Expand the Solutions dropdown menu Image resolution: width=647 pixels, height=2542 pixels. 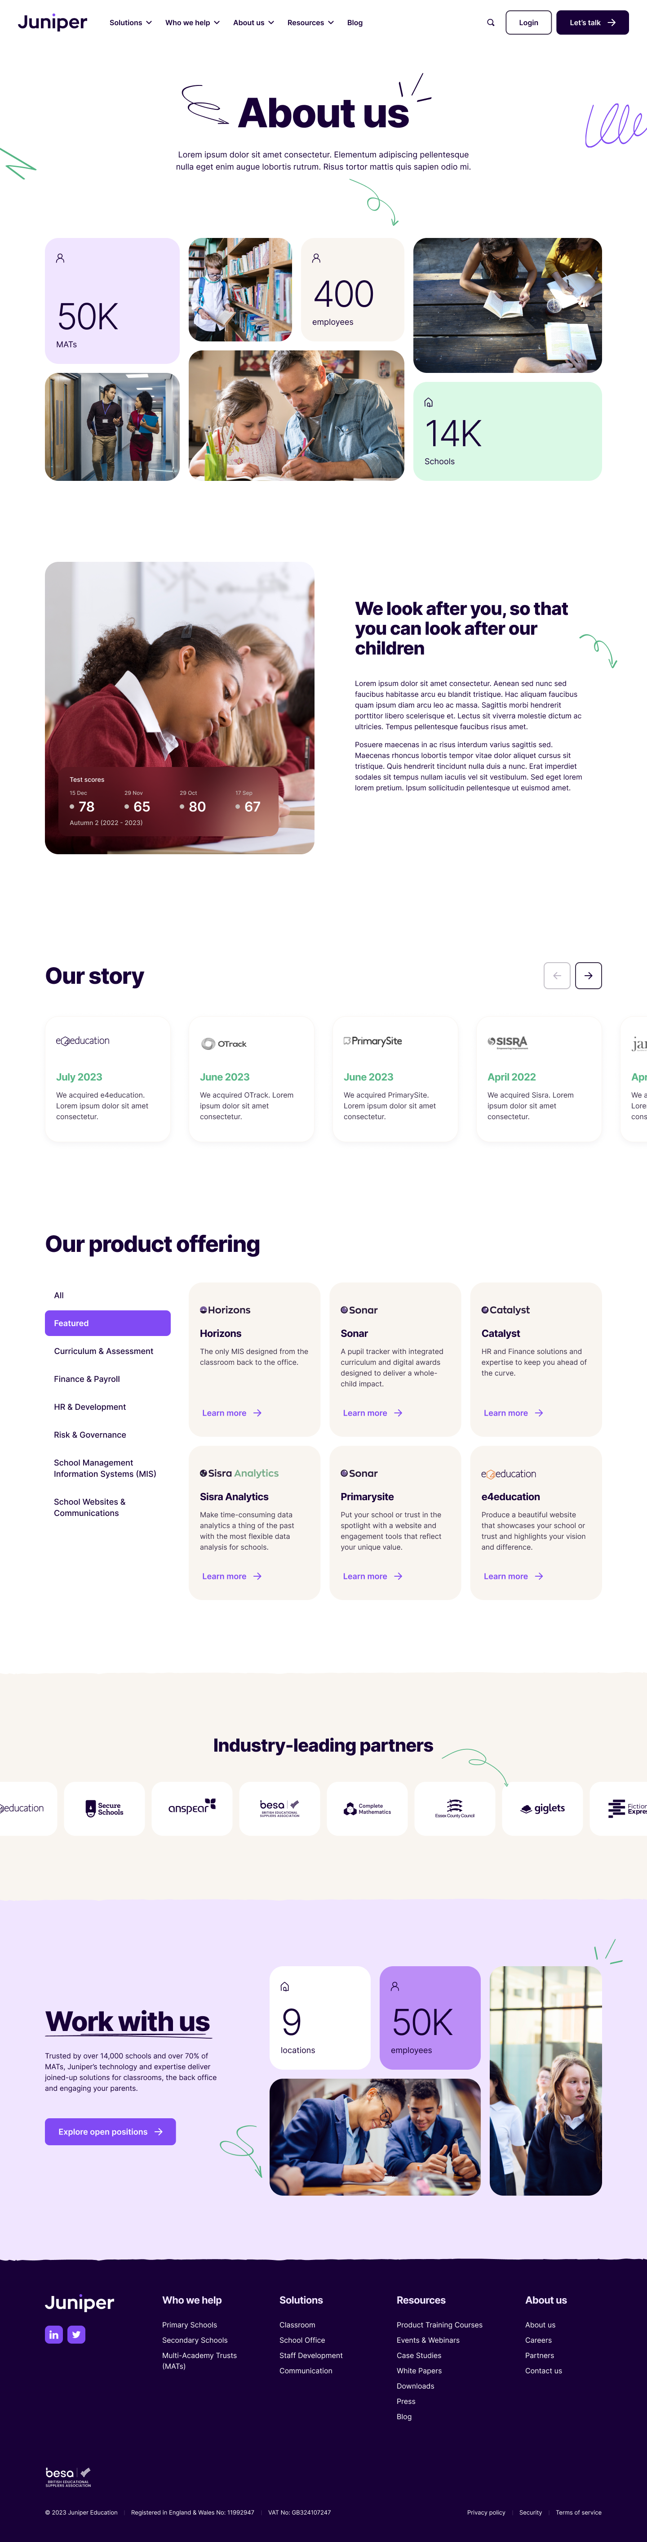click(130, 22)
